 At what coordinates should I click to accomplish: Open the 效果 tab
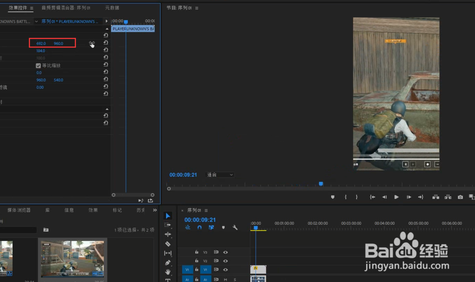tap(93, 210)
